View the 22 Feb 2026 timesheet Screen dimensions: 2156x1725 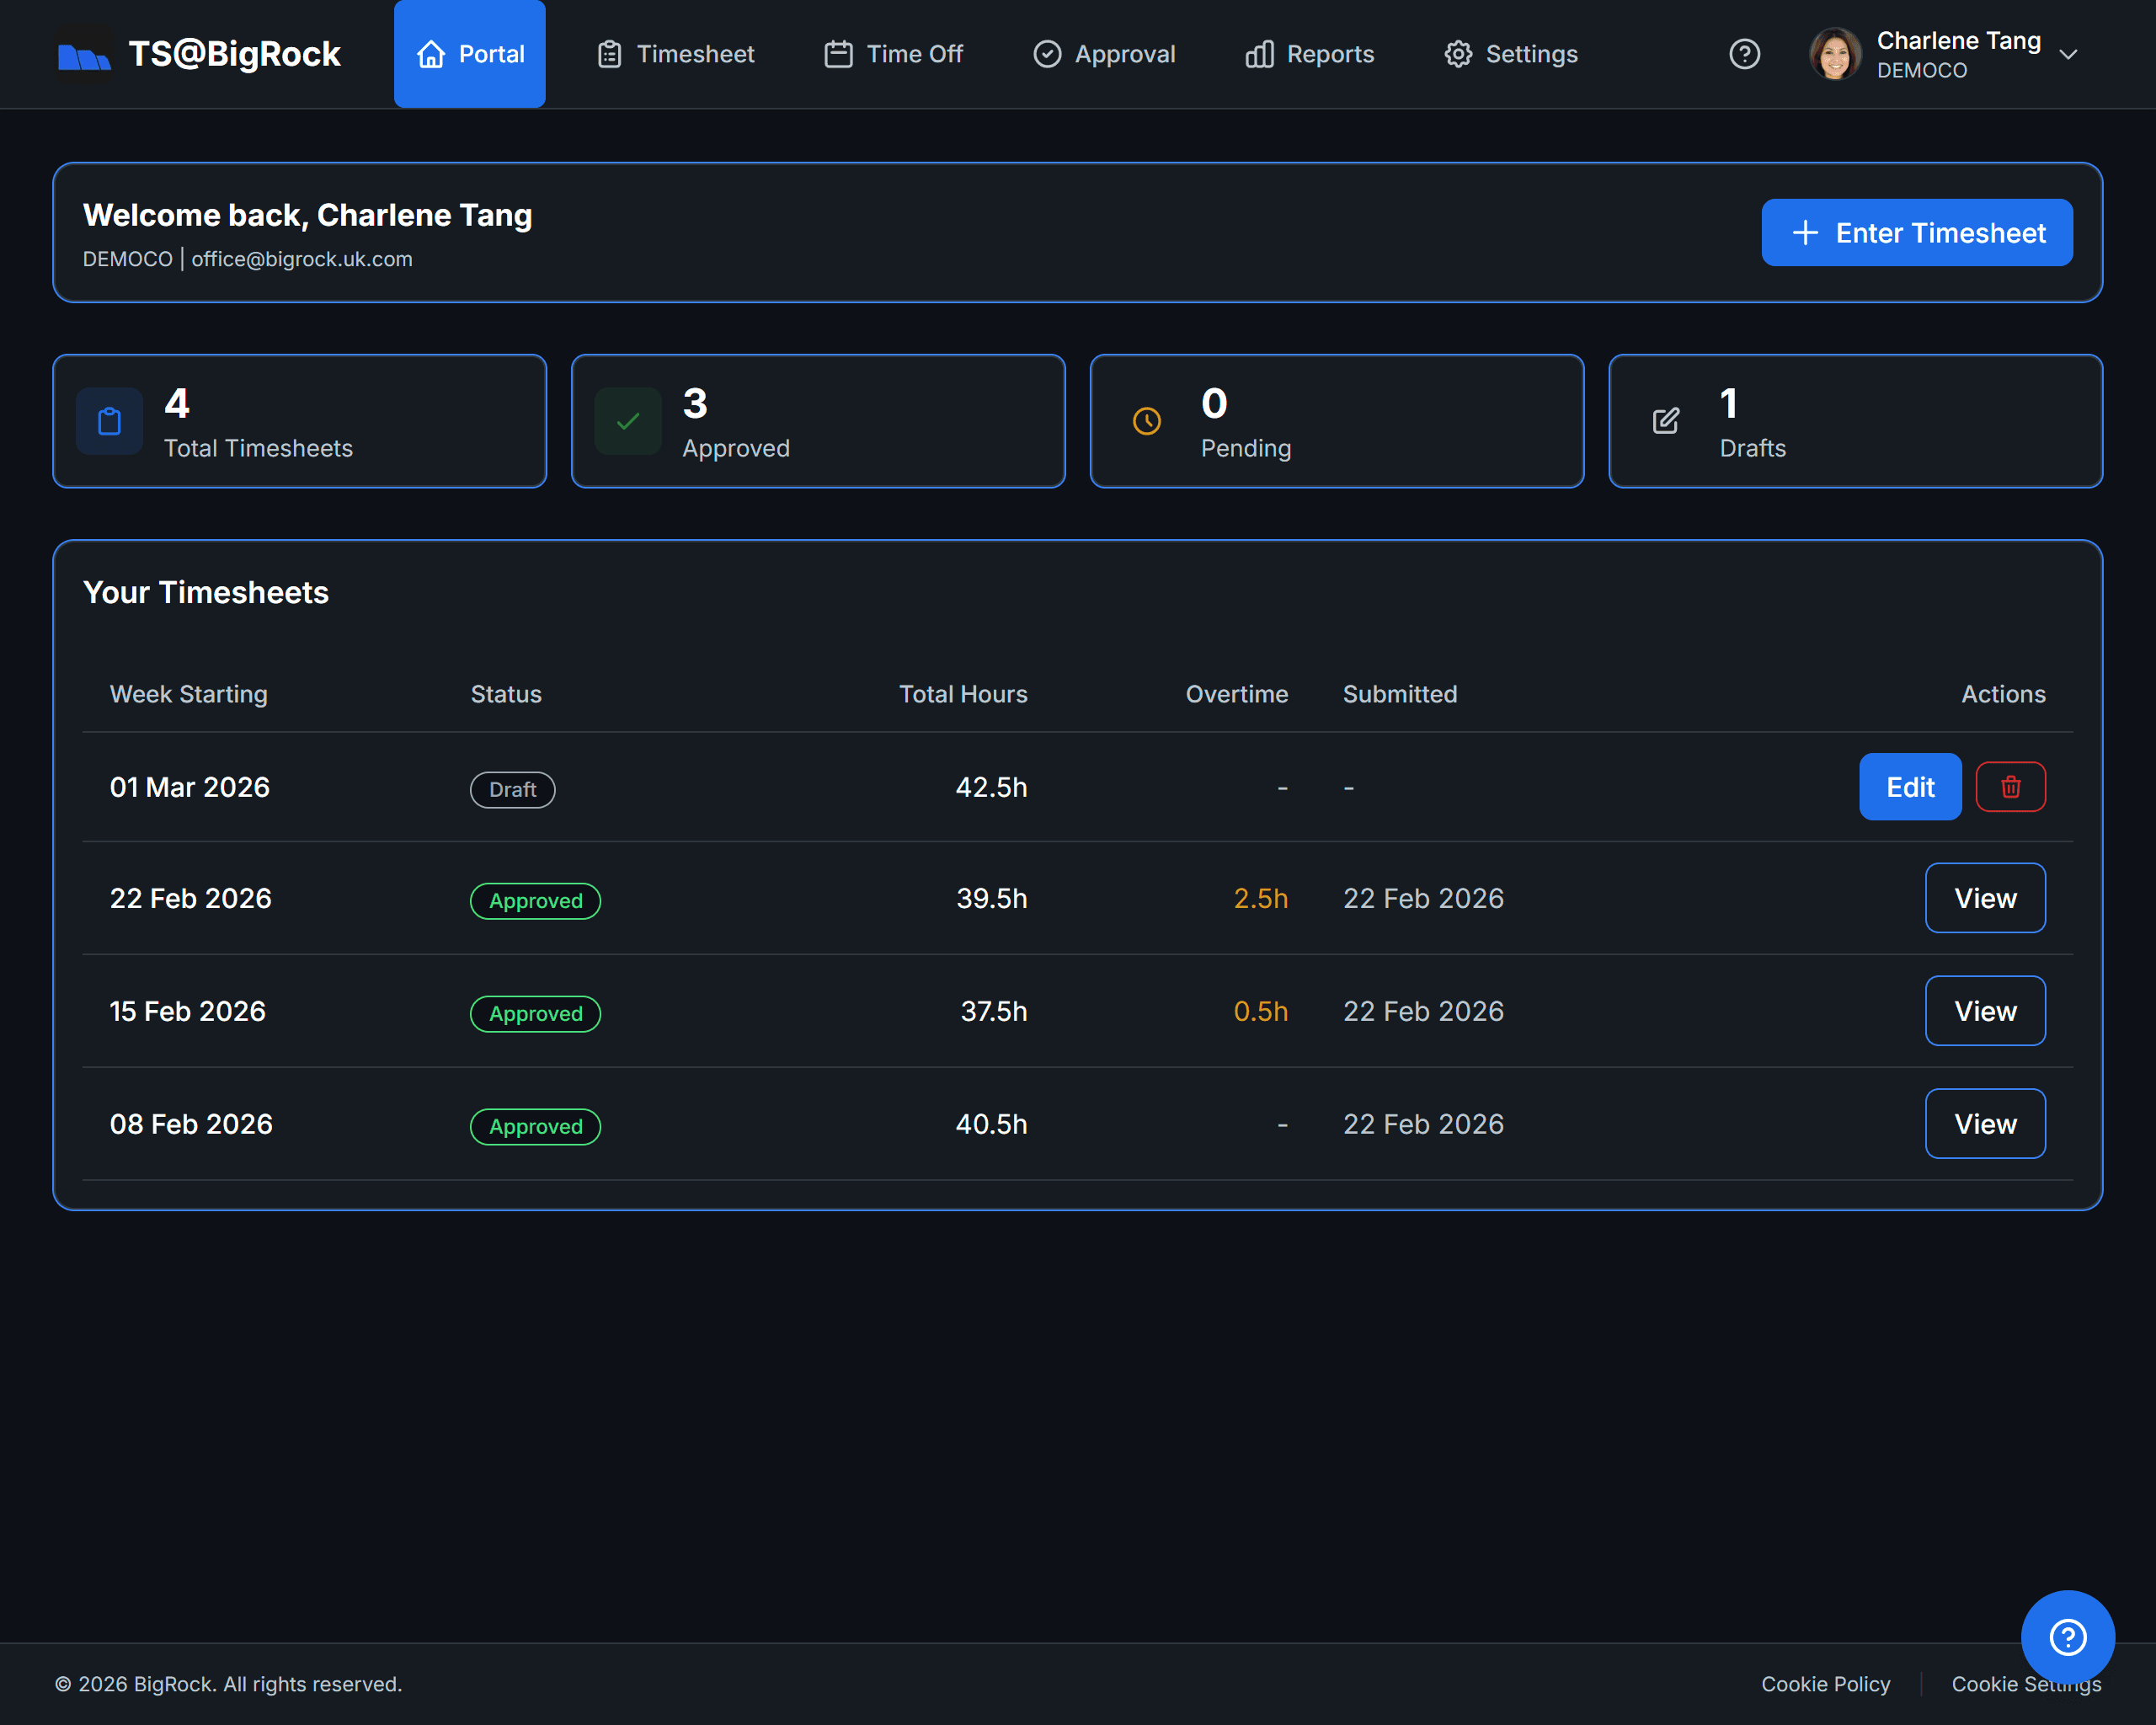point(1985,898)
